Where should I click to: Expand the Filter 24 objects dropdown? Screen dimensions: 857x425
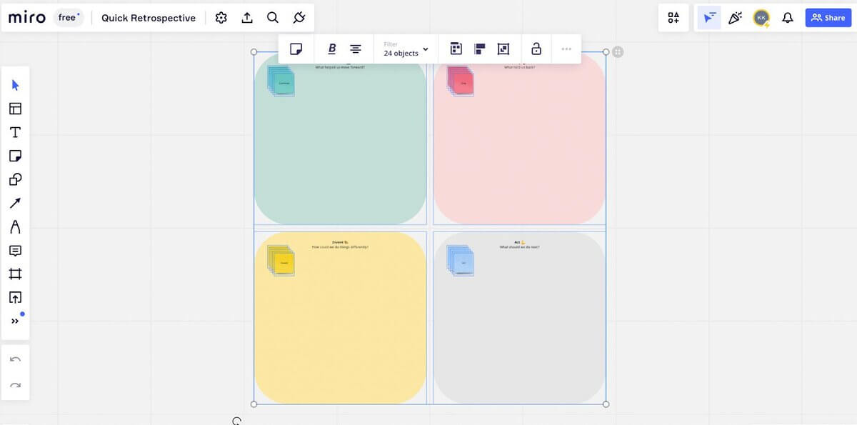click(405, 48)
